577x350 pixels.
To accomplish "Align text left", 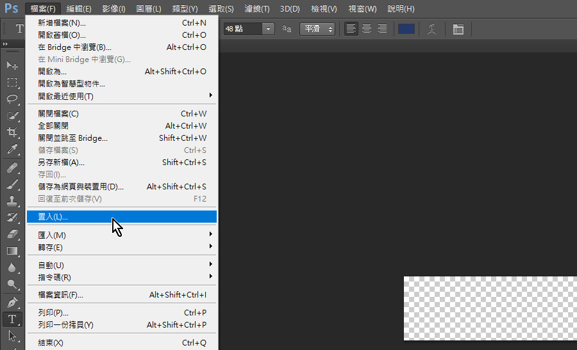I will pos(351,29).
